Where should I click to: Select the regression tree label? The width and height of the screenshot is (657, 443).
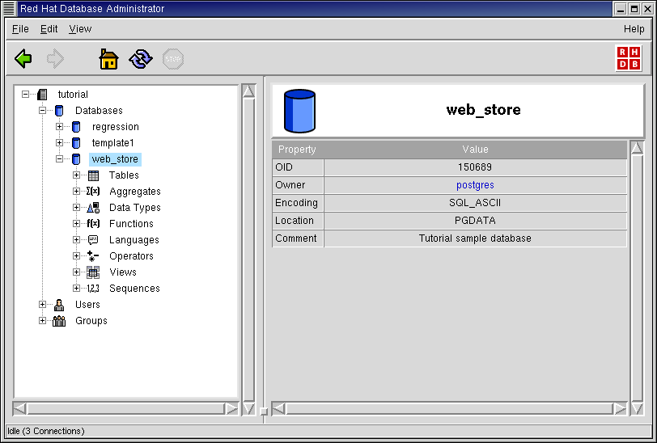coord(115,127)
